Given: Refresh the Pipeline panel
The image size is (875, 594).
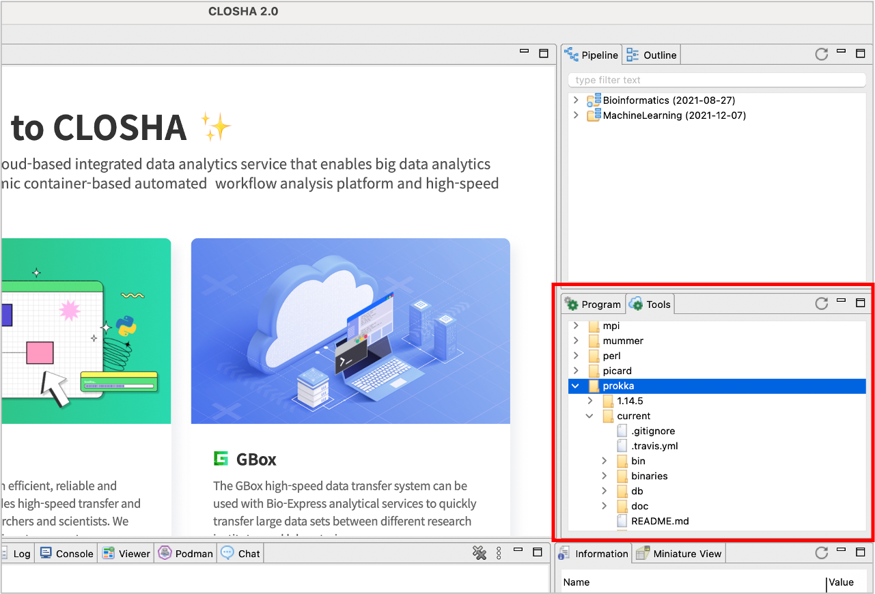Looking at the screenshot, I should [x=822, y=55].
